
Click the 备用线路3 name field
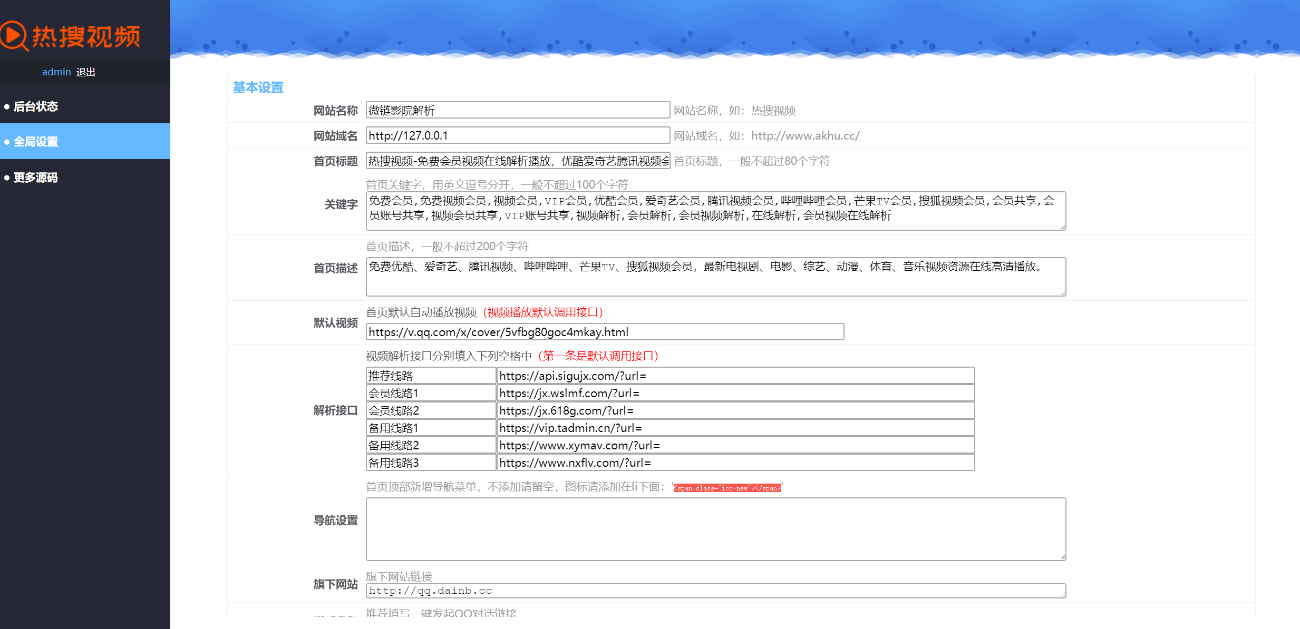430,463
